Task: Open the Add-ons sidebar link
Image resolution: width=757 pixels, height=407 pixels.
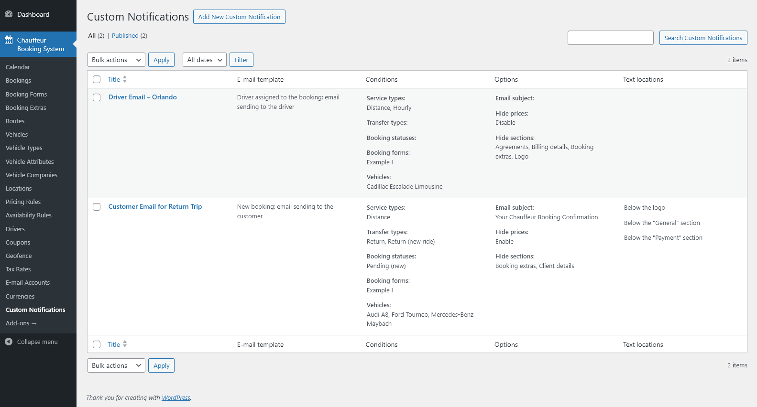Action: coord(21,323)
